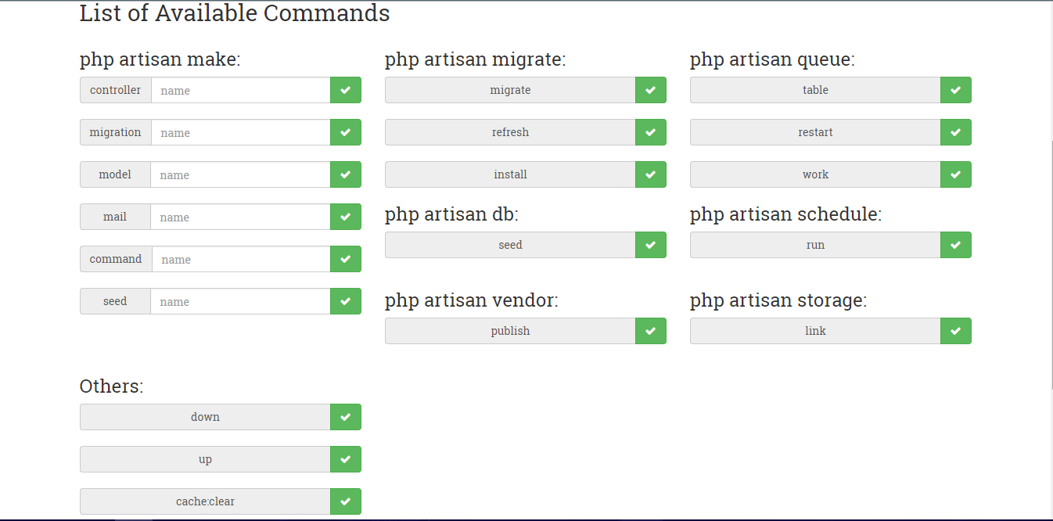Screen dimensions: 1053x521
Task: Submit make seed with its checkmark
Action: (x=345, y=301)
